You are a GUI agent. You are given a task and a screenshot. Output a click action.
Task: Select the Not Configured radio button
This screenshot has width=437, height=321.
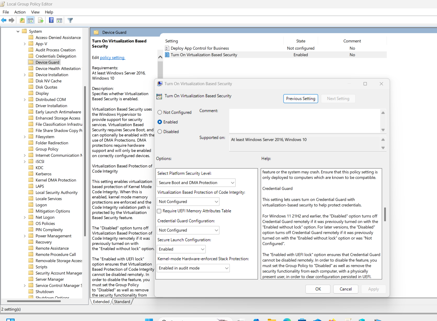point(160,112)
